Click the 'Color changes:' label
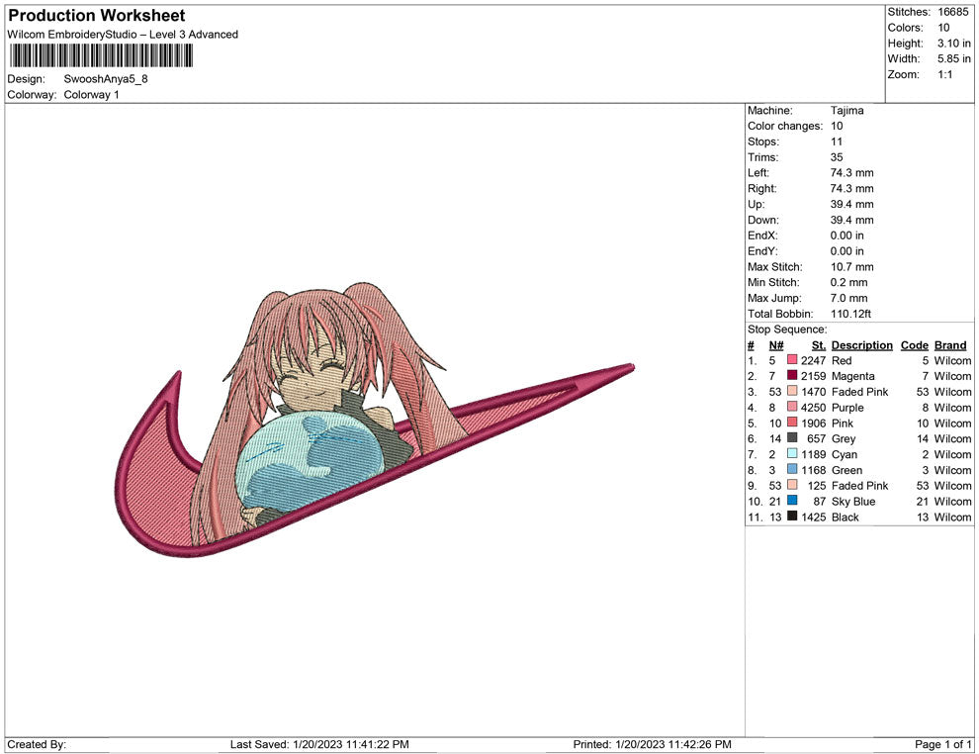This screenshot has height=754, width=979. point(785,127)
